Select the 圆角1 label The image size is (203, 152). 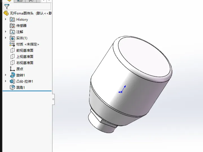pyautogui.click(x=21, y=88)
